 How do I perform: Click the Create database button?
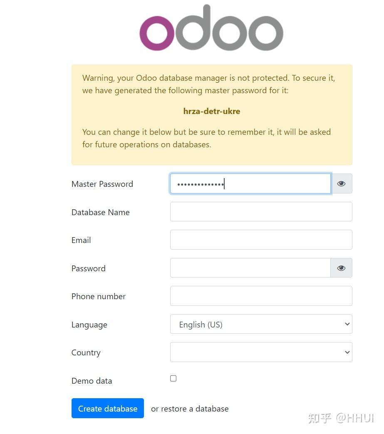click(x=108, y=408)
